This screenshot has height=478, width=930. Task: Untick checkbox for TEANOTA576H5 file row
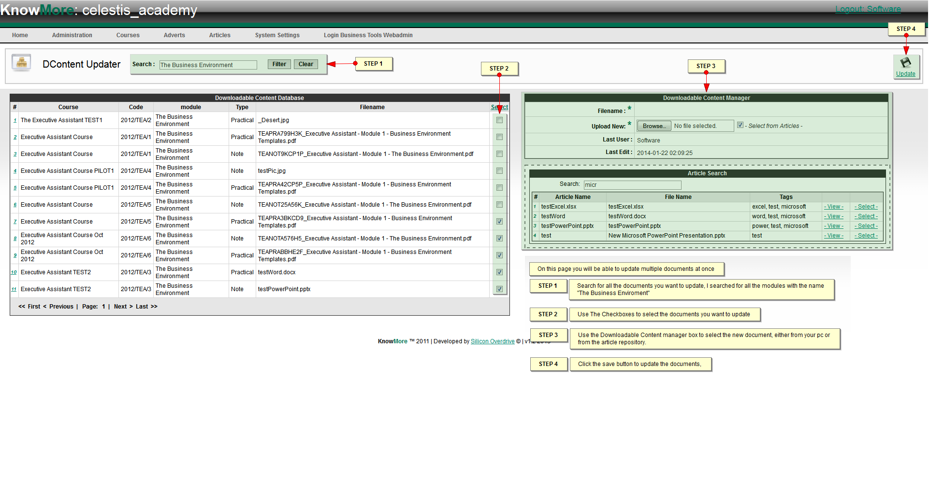pos(499,239)
